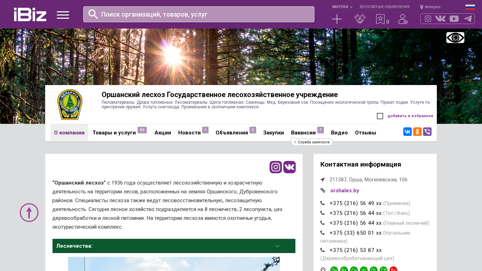Check the добавить в избранное checkbox
This screenshot has width=482, height=271.
(x=380, y=116)
